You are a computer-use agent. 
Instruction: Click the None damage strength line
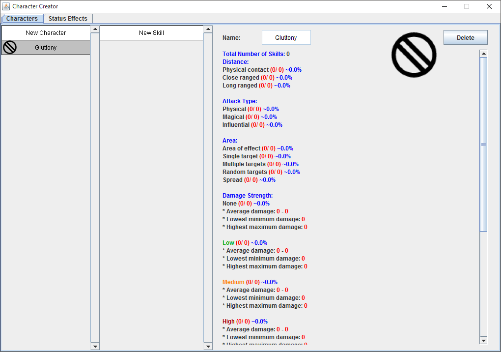tap(246, 204)
